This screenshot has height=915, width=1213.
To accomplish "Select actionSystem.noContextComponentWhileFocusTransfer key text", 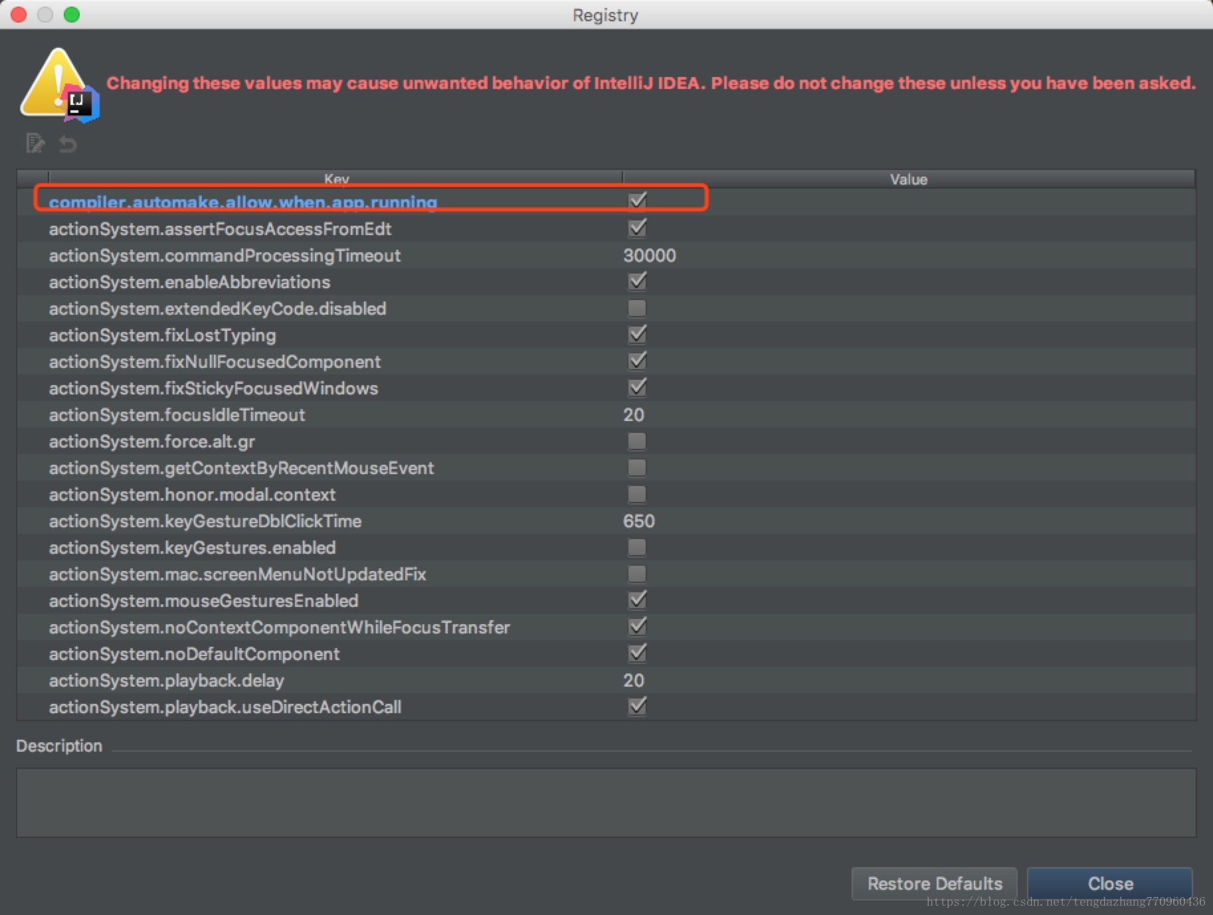I will [280, 627].
